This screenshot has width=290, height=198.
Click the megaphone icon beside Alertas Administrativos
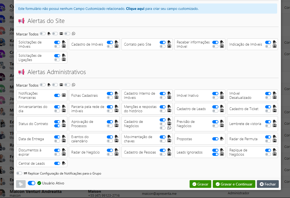click(21, 72)
